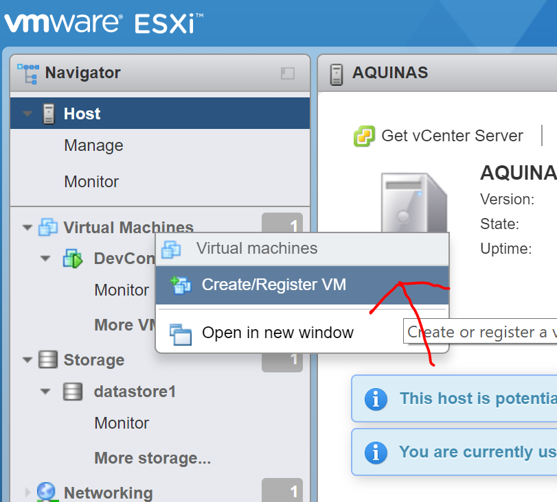The width and height of the screenshot is (557, 502).
Task: Open More storage... link
Action: 152,457
